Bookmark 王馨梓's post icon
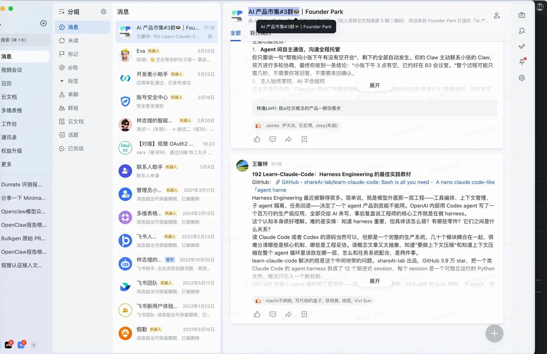The image size is (547, 354). [304, 314]
